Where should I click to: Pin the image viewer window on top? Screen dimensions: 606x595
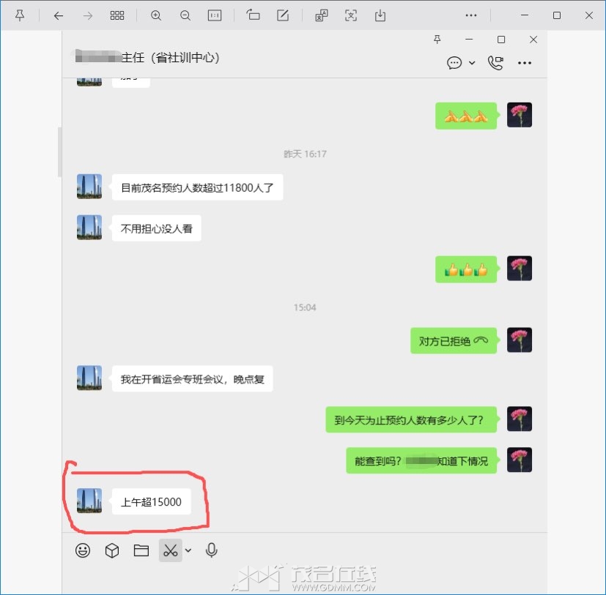[x=20, y=15]
